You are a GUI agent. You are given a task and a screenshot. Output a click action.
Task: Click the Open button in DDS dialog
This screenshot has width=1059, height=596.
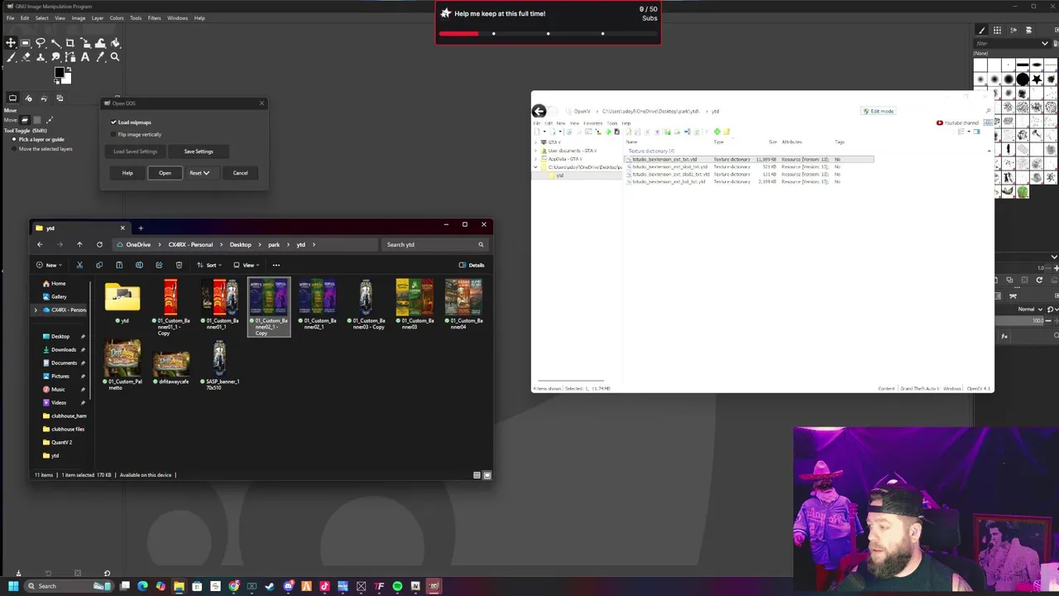(x=165, y=173)
